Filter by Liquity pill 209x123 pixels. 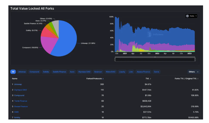tap(122, 72)
